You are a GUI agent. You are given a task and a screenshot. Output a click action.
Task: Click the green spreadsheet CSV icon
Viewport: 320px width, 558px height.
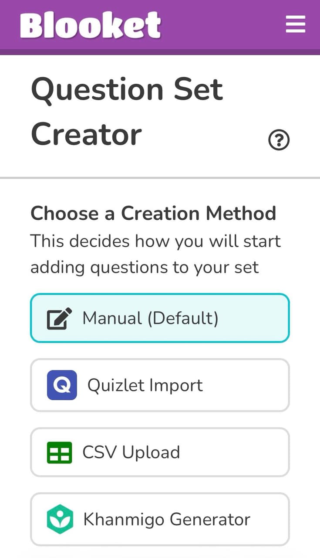(x=60, y=452)
